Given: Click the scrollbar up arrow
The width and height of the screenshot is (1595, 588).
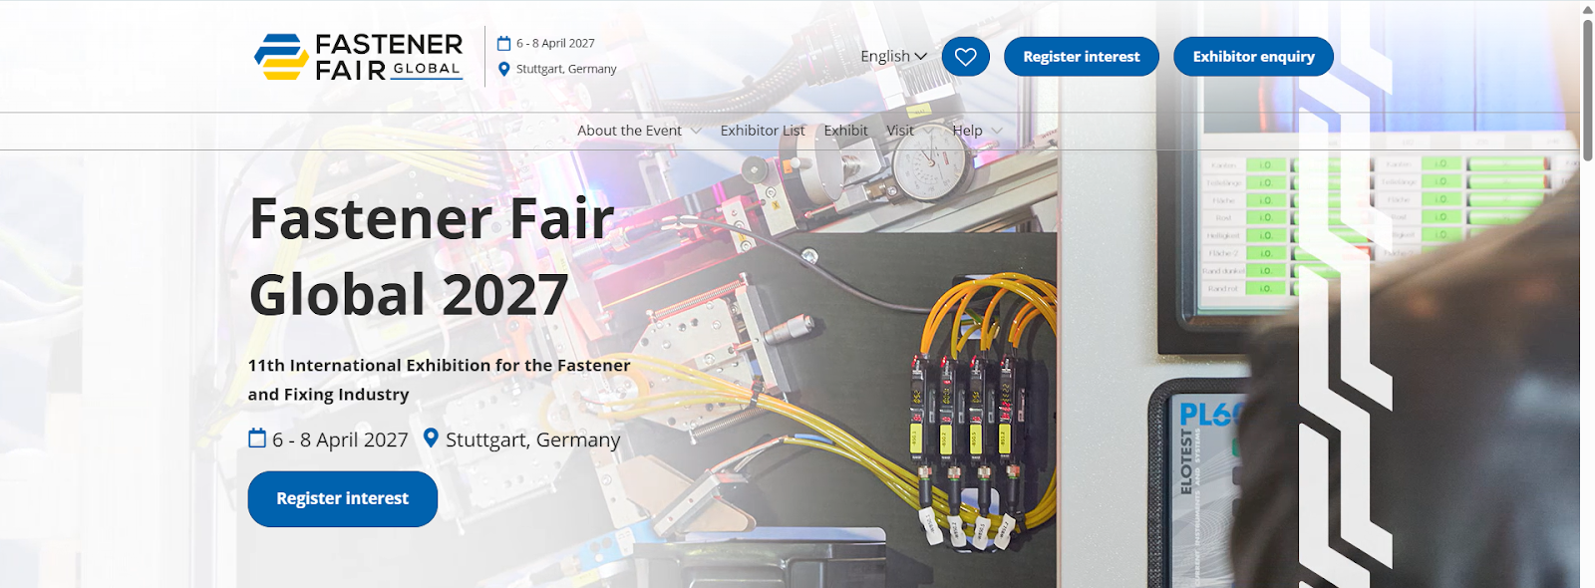Looking at the screenshot, I should [x=1587, y=9].
